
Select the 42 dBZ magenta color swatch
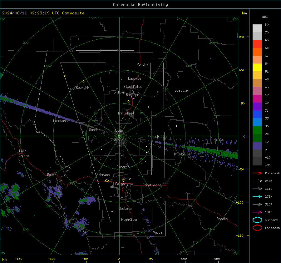point(257,99)
